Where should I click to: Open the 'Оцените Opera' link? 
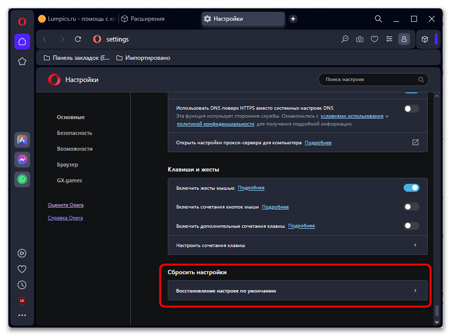coord(66,205)
